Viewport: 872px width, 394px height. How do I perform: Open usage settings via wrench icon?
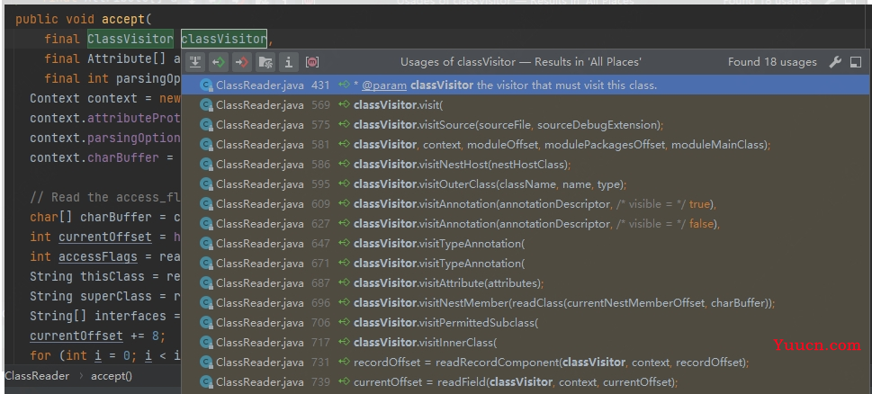click(835, 62)
